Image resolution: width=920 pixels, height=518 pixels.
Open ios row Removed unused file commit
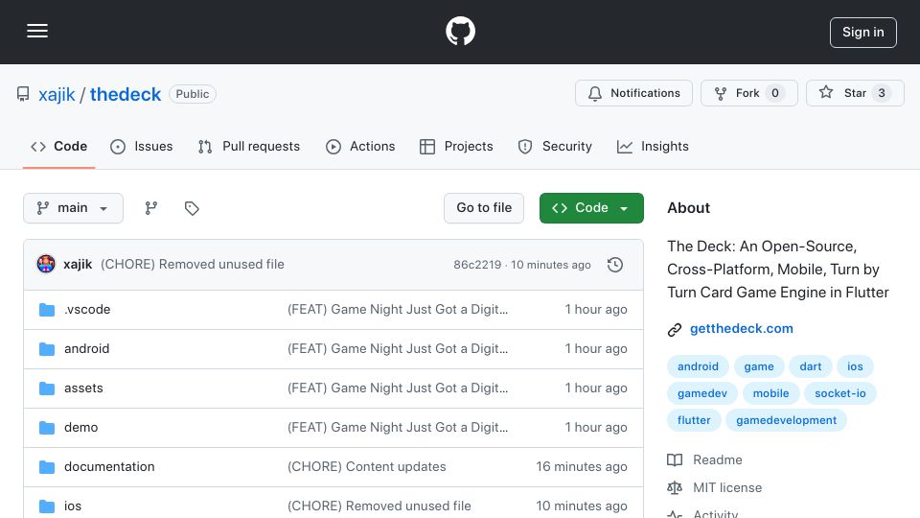coord(379,506)
